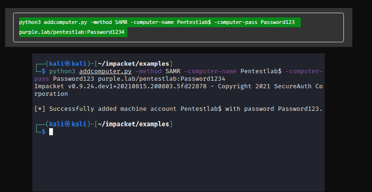372x192 pixels.
Task: Click the Kali ㉿ symbol in the upper prompt
Action: tap(67, 64)
